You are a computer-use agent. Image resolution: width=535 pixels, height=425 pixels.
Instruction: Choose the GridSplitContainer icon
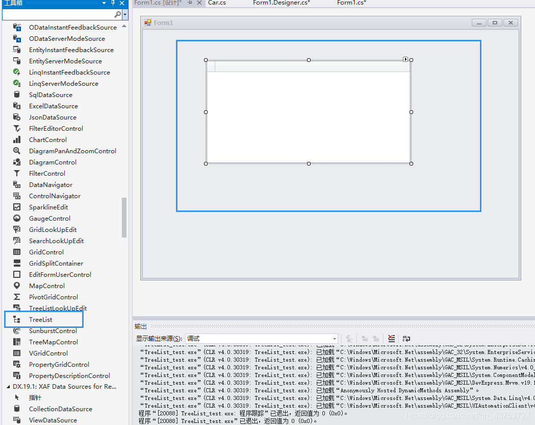click(x=17, y=263)
